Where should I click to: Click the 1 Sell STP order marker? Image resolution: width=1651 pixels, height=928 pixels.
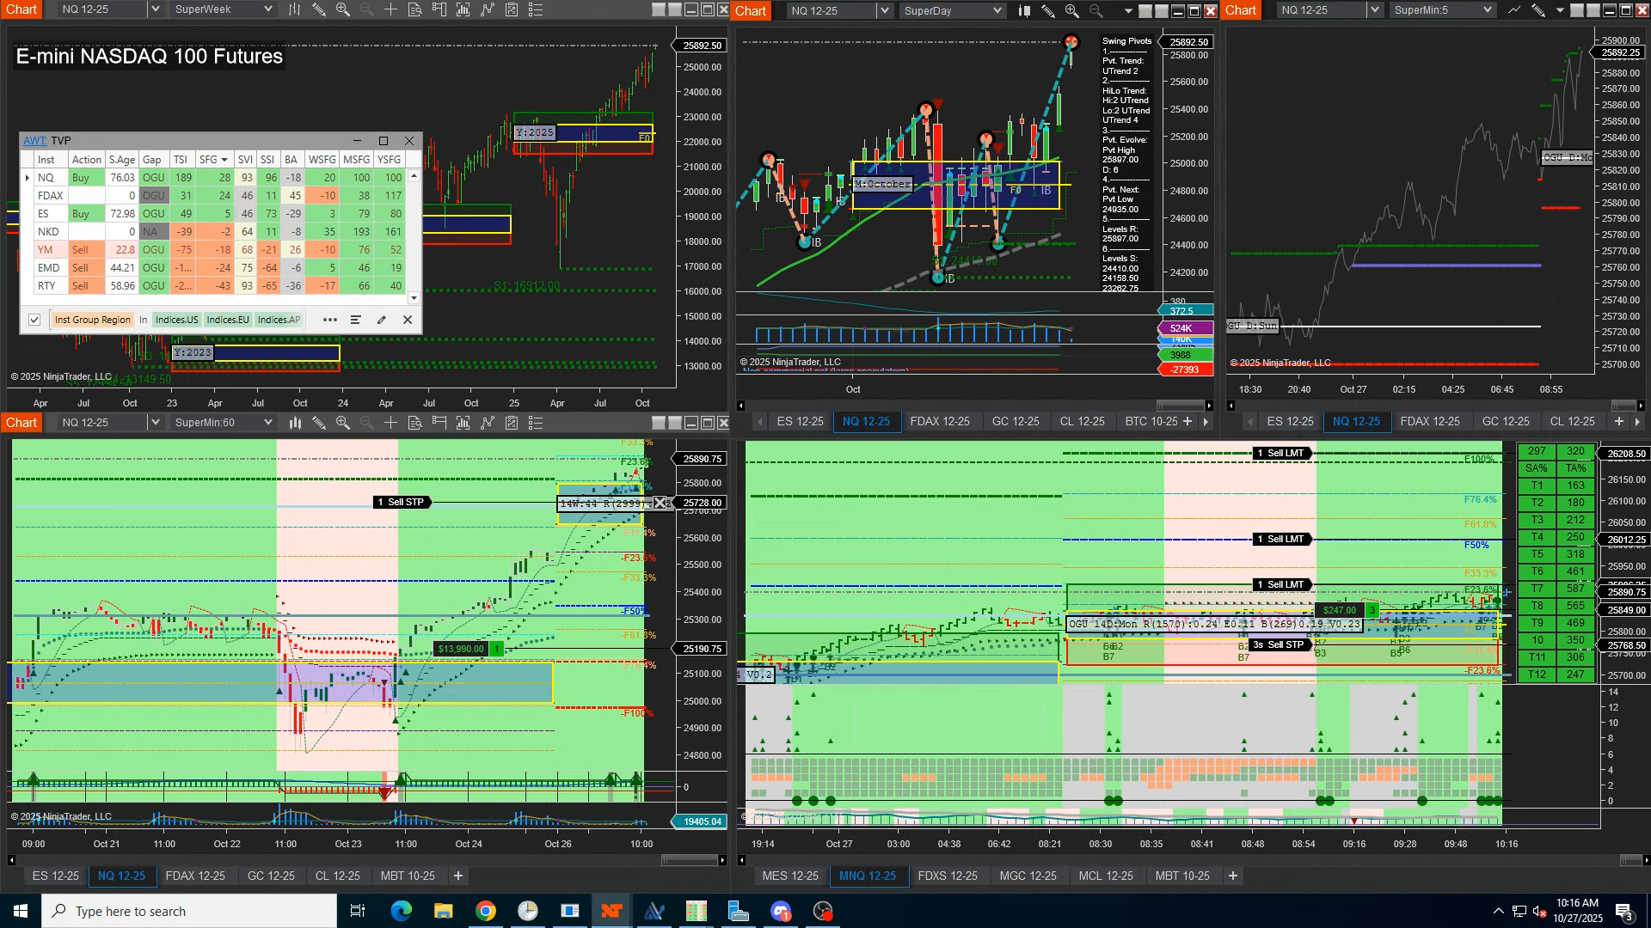click(x=402, y=503)
